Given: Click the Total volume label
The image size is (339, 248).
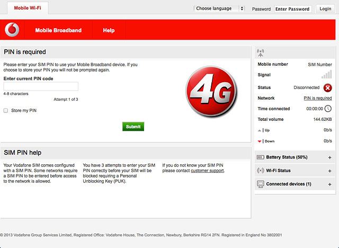Looking at the screenshot, I should (271, 119).
